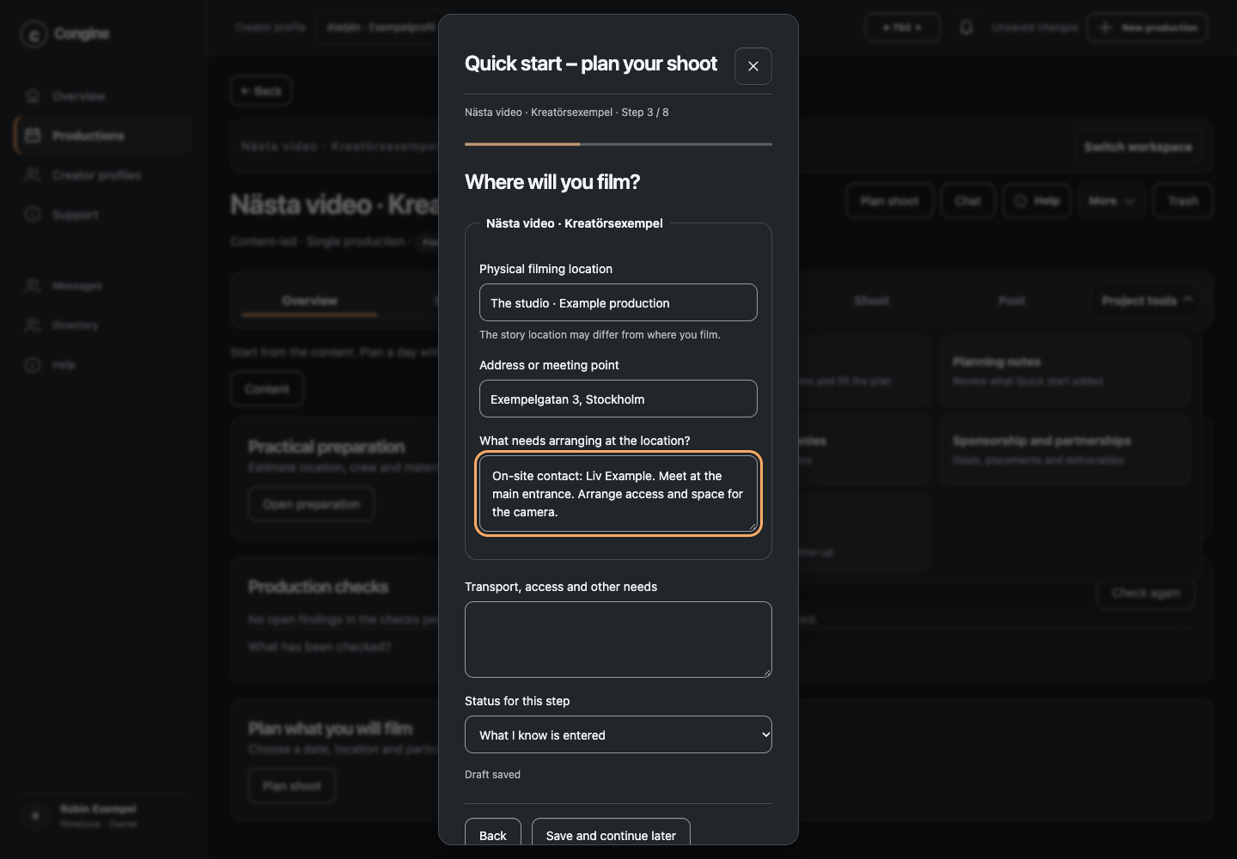Go Back in the quick start wizard
1237x859 pixels.
[493, 833]
